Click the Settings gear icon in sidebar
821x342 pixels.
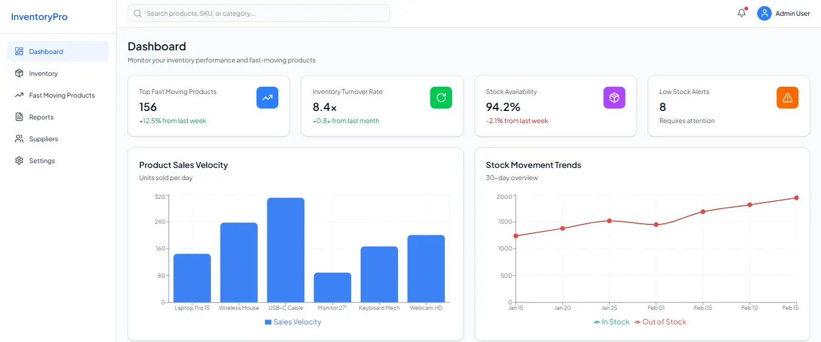pos(19,161)
